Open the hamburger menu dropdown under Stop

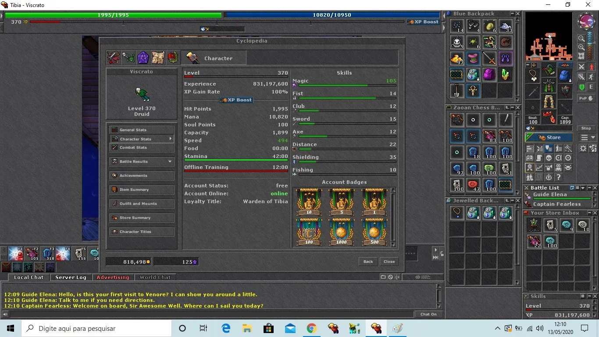(x=588, y=138)
